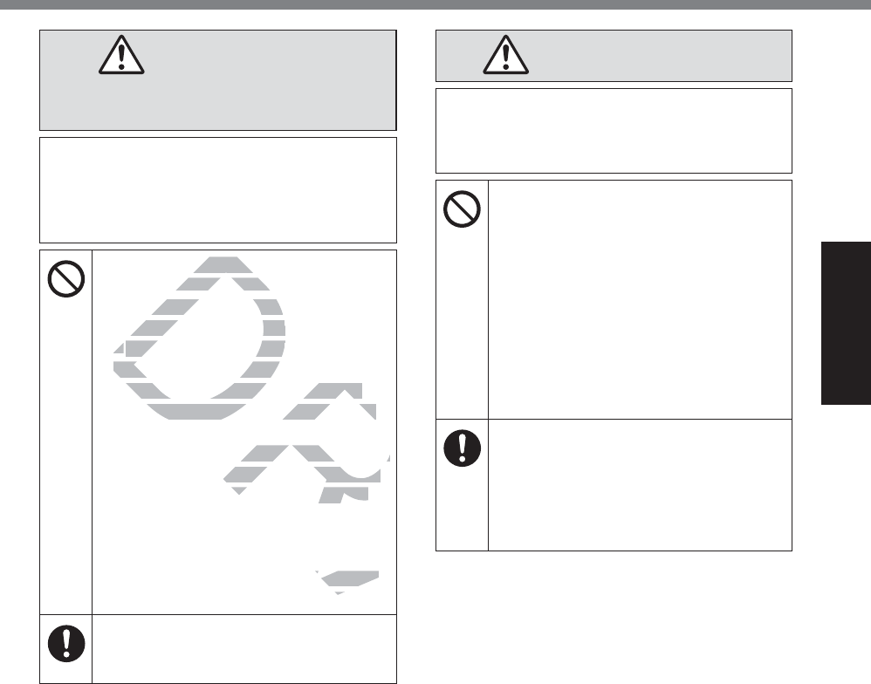Click the striped roof-shaped chevron above hook graphic

click(x=329, y=400)
